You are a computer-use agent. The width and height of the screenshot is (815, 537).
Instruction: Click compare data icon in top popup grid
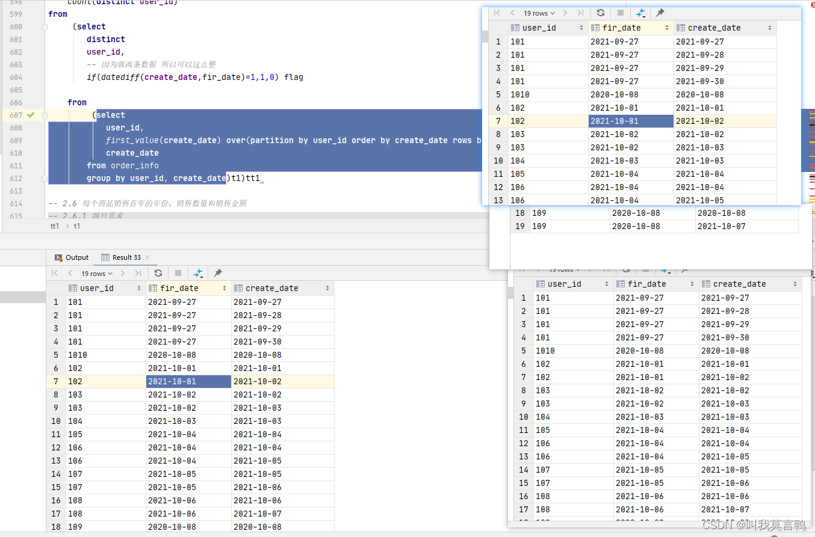point(640,13)
